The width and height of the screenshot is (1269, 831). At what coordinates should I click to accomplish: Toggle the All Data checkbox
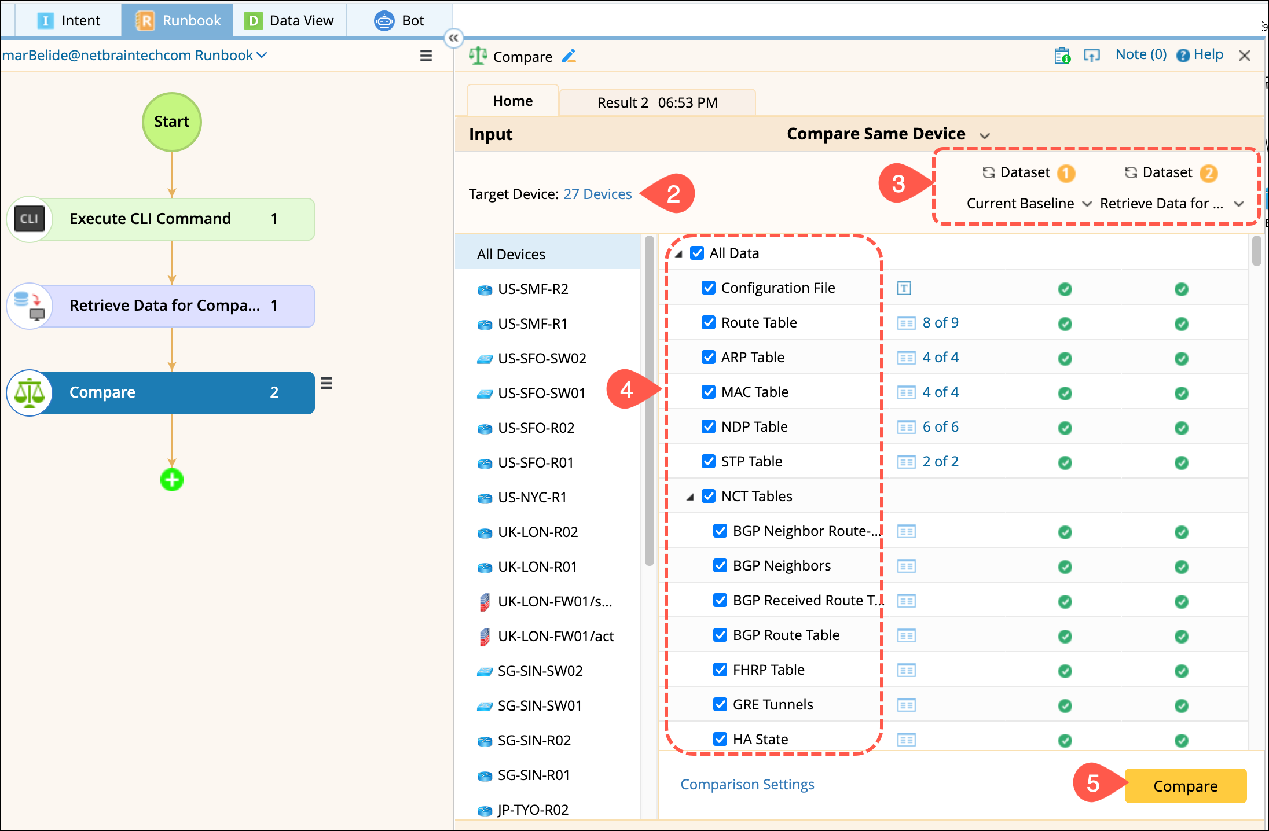coord(697,253)
